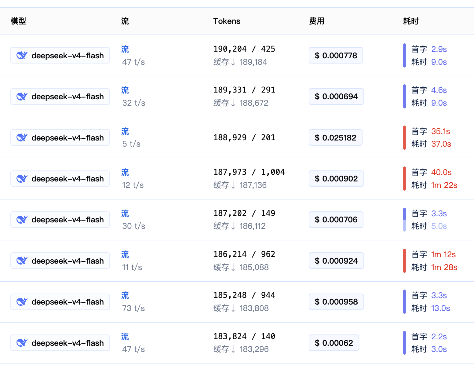Click the token count 185,248 / 944
474x369 pixels.
(x=244, y=295)
